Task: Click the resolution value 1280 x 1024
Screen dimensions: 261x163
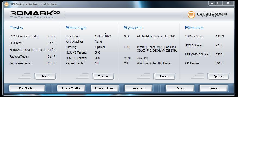Action: [103, 36]
